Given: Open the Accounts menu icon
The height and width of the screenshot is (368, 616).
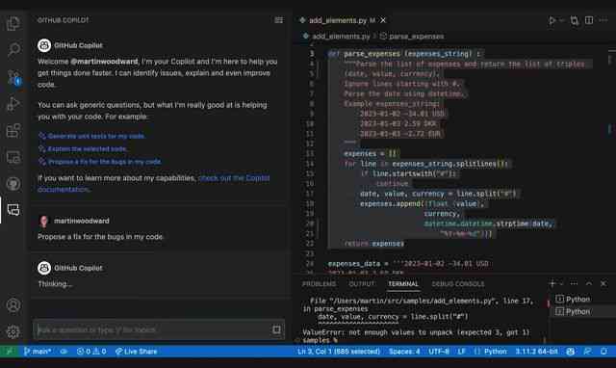Looking at the screenshot, I should click(x=13, y=305).
